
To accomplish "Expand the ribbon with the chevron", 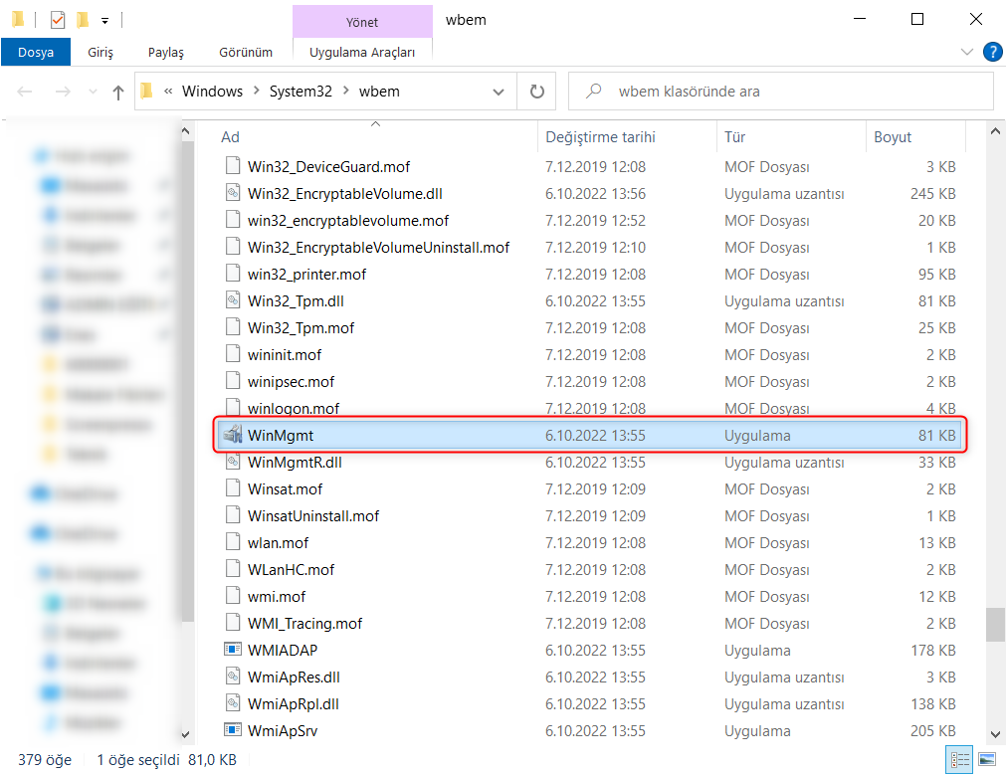I will point(966,52).
